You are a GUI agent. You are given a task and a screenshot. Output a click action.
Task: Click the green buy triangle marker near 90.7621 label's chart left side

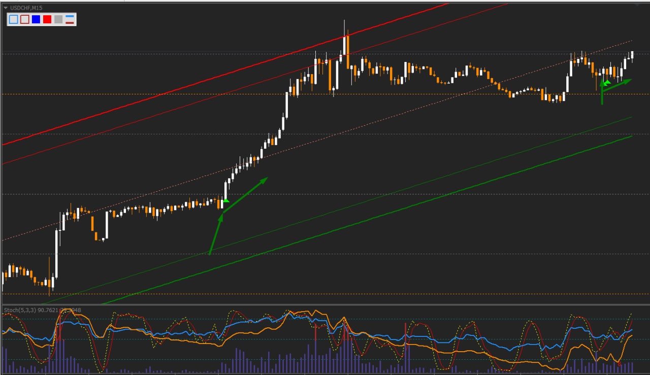226,201
